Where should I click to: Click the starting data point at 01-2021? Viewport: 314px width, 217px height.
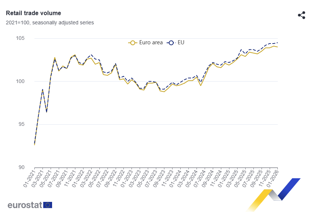(x=35, y=145)
